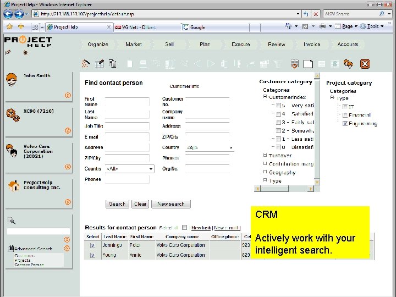The width and height of the screenshot is (396, 297).
Task: Click the blank white page toolbar icon
Action: click(308, 64)
